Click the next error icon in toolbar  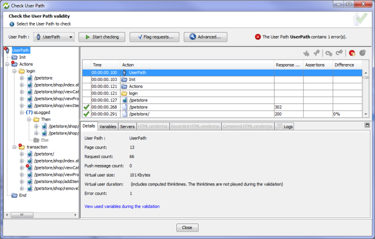(352, 53)
